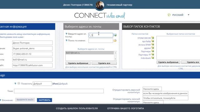
Task: Click АртЛайф folder name
Action: [147, 41]
